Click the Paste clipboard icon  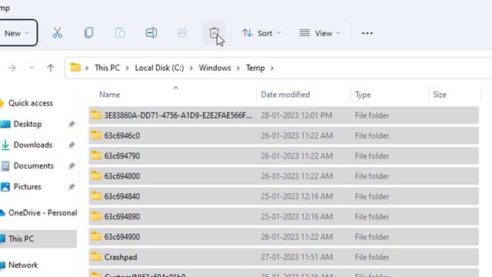click(120, 33)
